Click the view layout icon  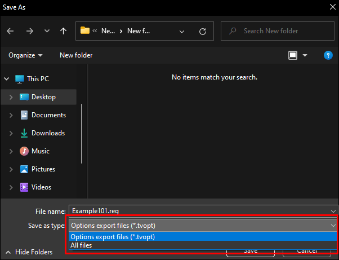pyautogui.click(x=293, y=55)
